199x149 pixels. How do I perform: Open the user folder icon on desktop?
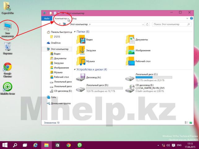tap(8, 8)
